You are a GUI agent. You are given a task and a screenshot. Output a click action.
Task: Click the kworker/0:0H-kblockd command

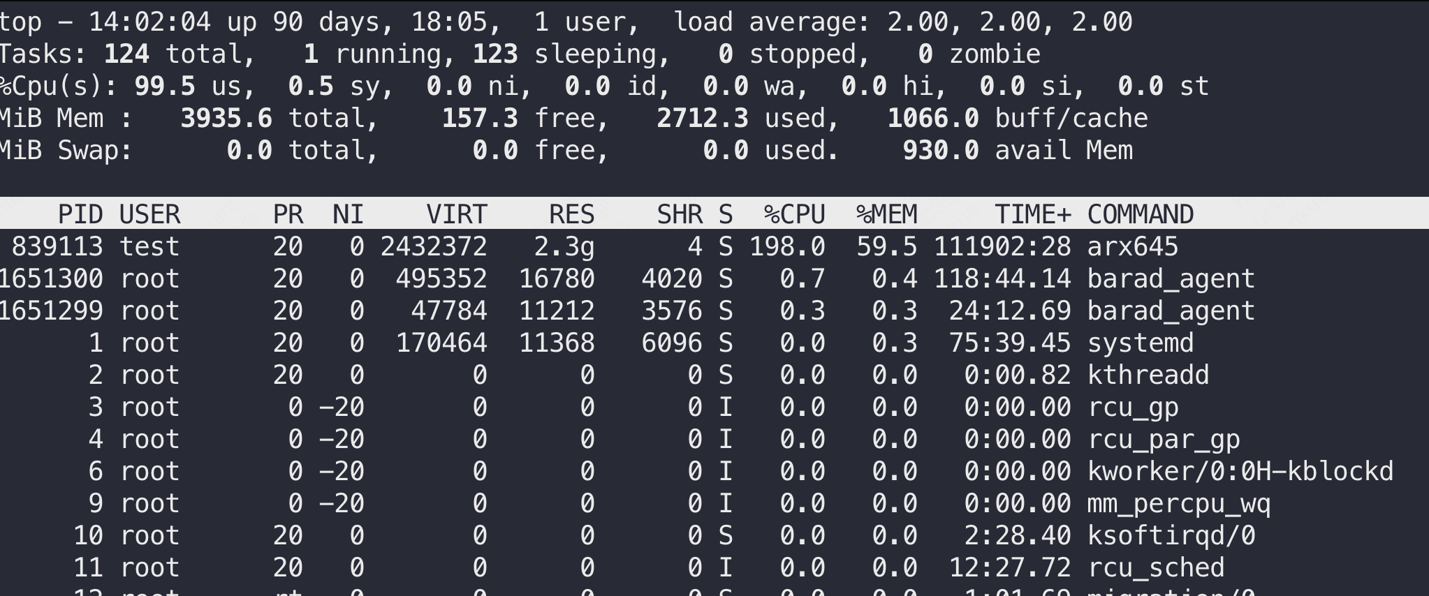tap(1240, 471)
